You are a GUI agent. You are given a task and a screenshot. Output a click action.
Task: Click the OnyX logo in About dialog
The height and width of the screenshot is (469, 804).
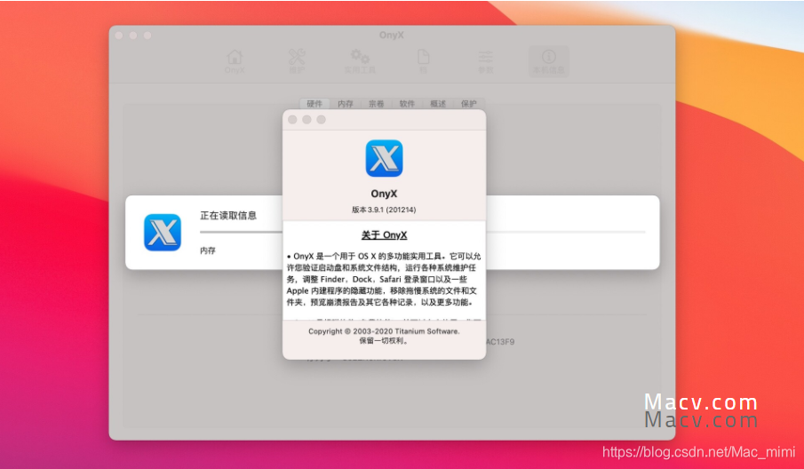click(384, 158)
